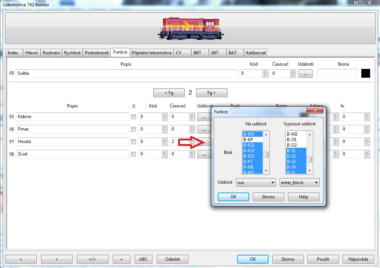Click the '+' add button at bottom
The image size is (380, 268).
pos(122,259)
